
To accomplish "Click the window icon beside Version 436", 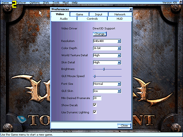I will (x=180, y=2).
